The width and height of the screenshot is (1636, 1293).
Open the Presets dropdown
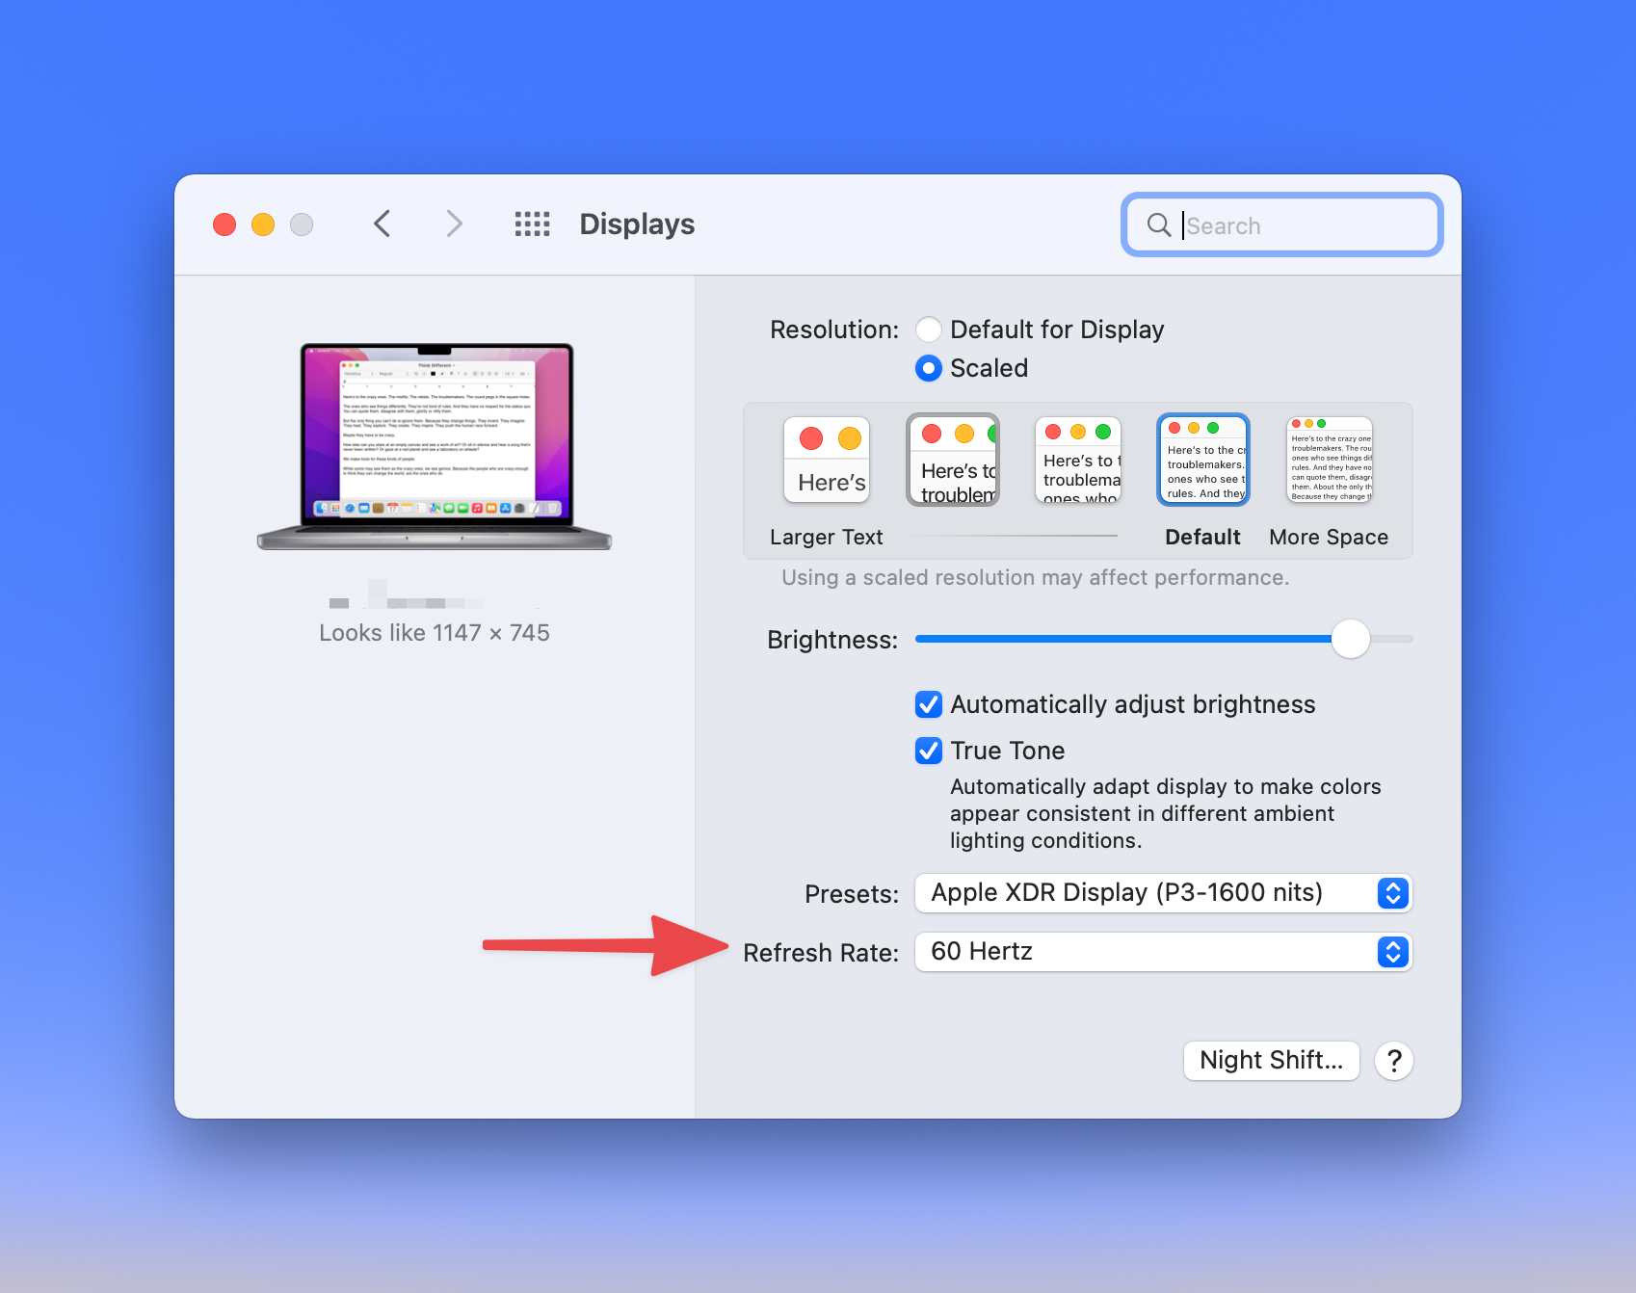pos(1163,893)
